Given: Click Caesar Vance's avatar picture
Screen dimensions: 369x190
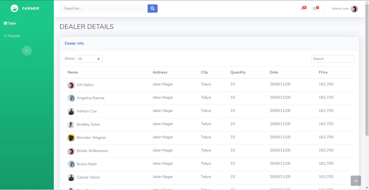Looking at the screenshot, I should pyautogui.click(x=71, y=177).
